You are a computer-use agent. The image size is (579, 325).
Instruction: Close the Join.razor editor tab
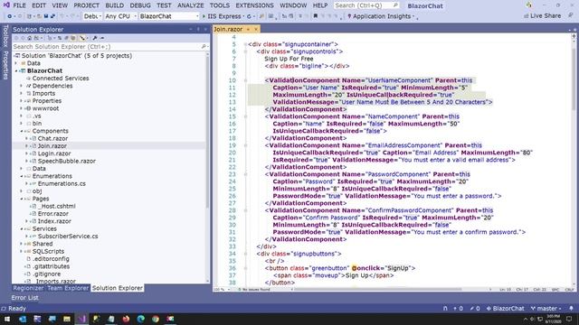tap(255, 29)
